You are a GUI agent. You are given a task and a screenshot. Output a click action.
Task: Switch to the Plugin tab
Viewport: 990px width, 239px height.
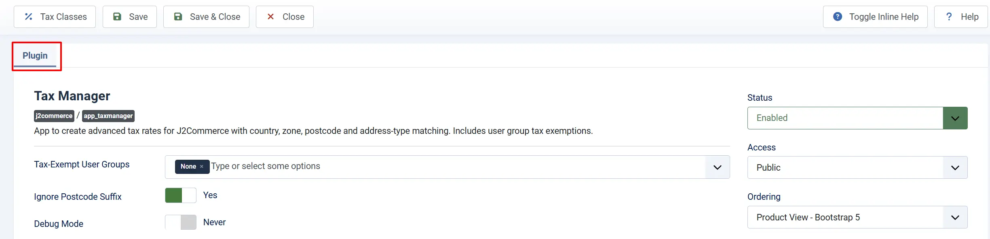(35, 56)
